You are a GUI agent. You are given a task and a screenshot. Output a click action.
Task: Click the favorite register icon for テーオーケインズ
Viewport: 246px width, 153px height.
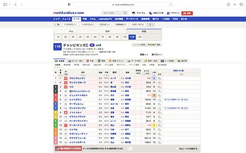[x=160, y=125]
